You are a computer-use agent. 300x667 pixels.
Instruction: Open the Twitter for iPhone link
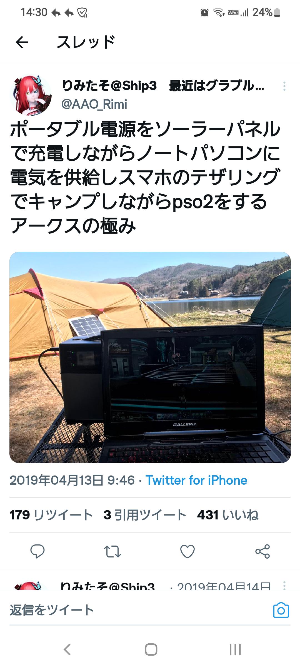coord(196,480)
